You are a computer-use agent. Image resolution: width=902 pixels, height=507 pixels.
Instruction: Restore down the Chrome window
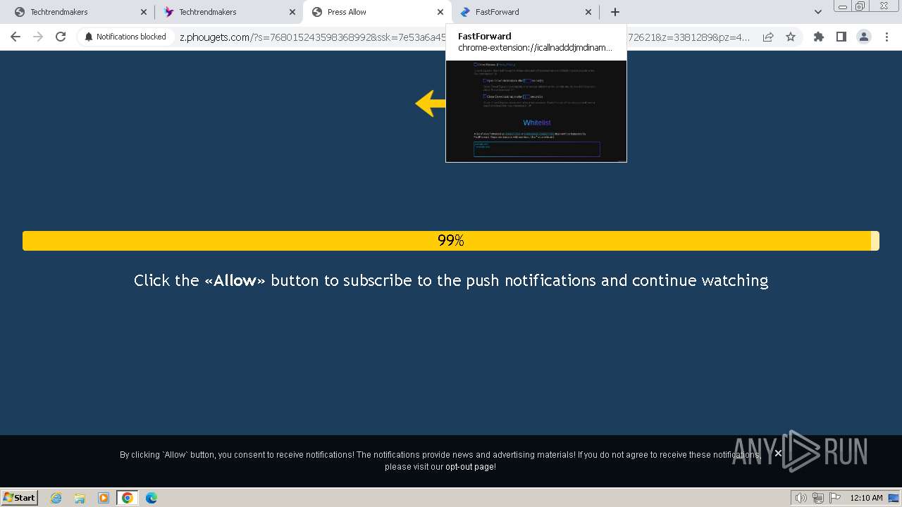[x=860, y=6]
